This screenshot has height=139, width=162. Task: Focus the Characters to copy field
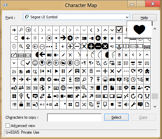pos(74,117)
